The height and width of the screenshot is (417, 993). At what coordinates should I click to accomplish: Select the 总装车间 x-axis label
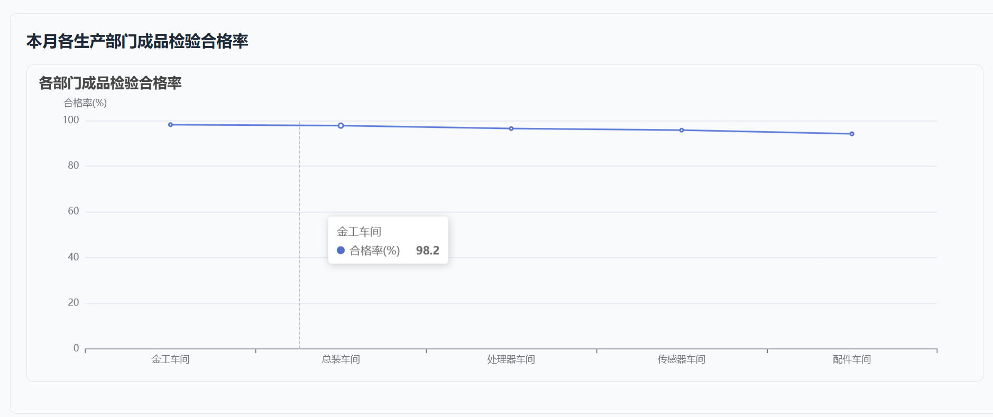(x=341, y=359)
